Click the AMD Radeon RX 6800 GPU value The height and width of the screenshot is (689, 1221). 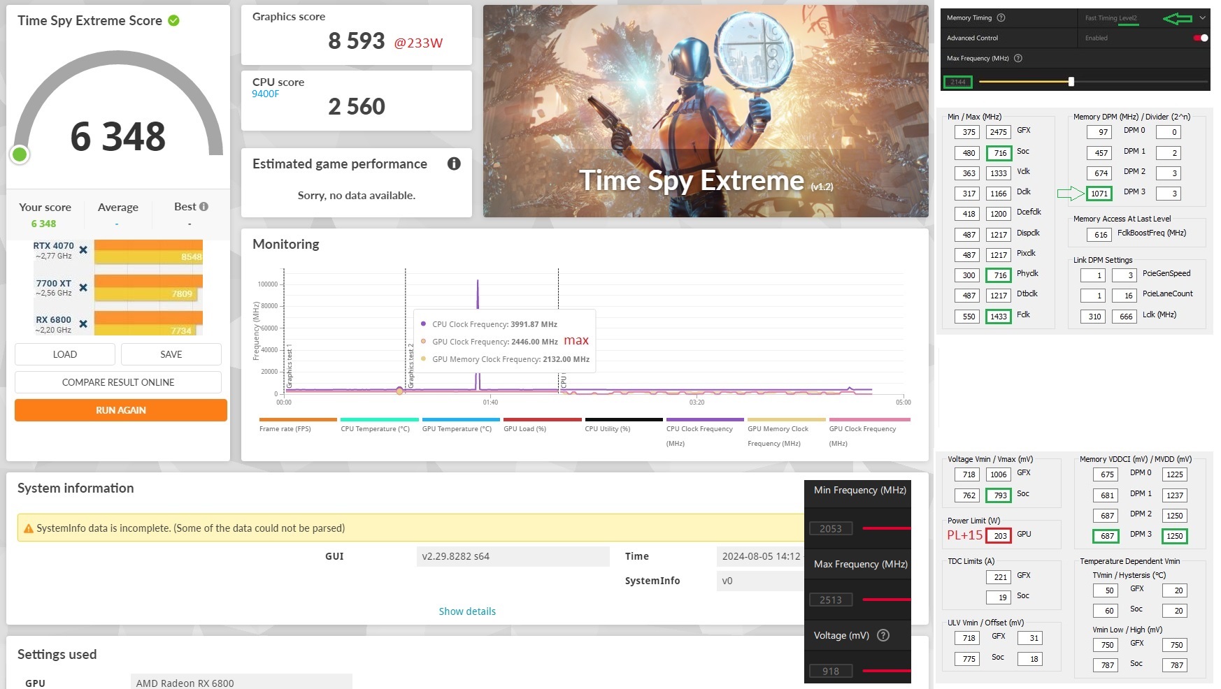point(241,683)
